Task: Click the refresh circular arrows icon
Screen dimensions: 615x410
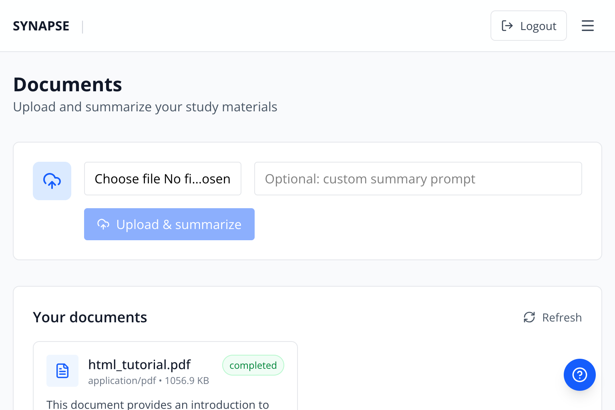Action: click(529, 317)
